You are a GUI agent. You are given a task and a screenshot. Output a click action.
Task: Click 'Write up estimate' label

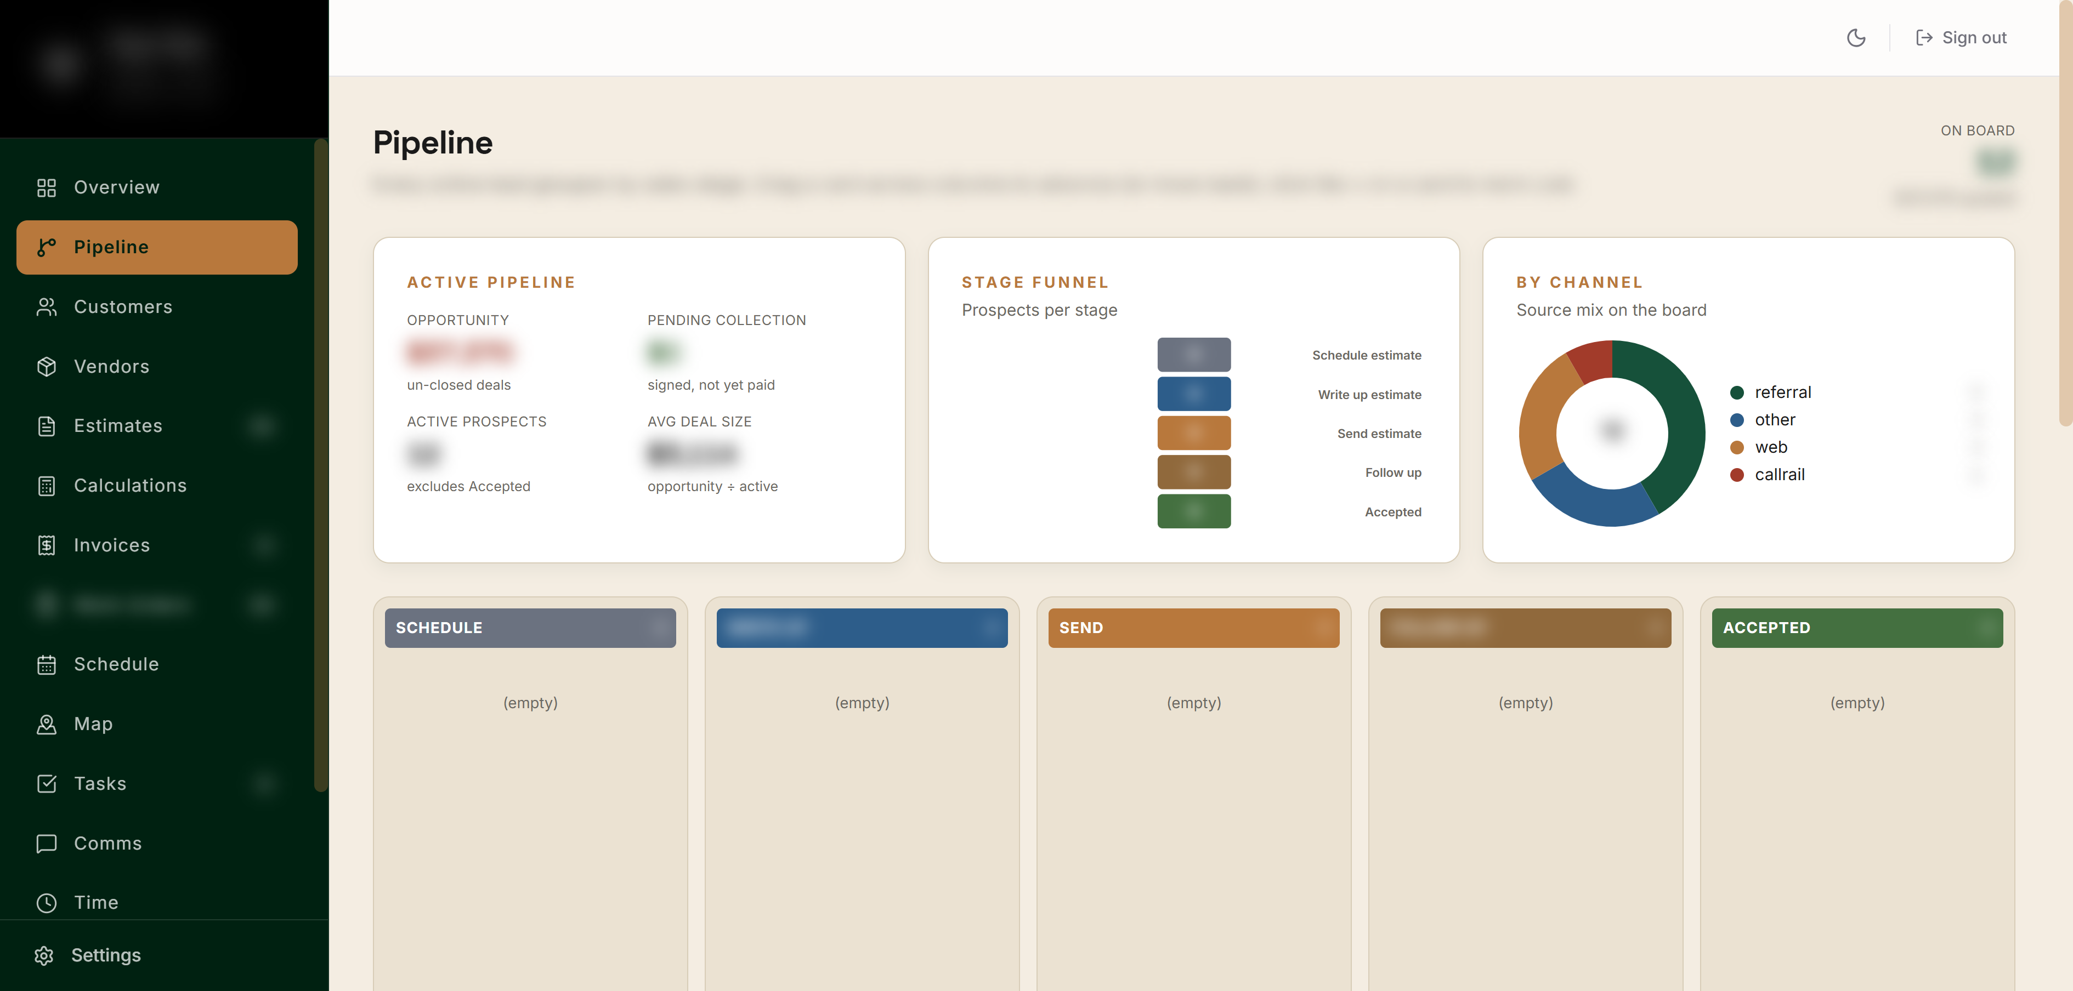point(1369,394)
